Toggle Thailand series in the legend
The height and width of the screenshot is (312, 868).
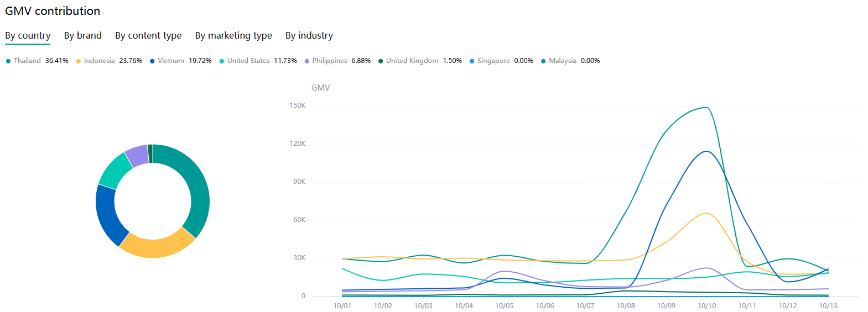(27, 61)
